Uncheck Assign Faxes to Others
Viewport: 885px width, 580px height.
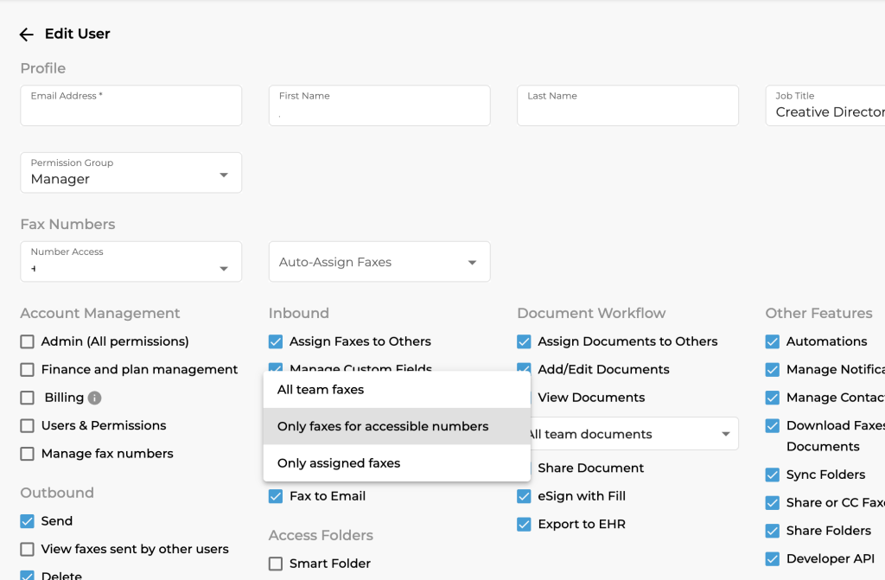[x=276, y=341]
